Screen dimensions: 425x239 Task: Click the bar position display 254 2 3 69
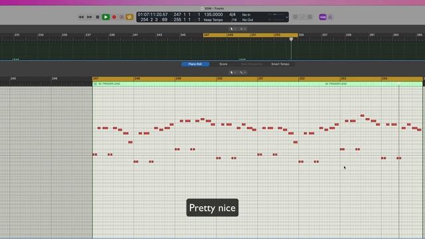153,20
